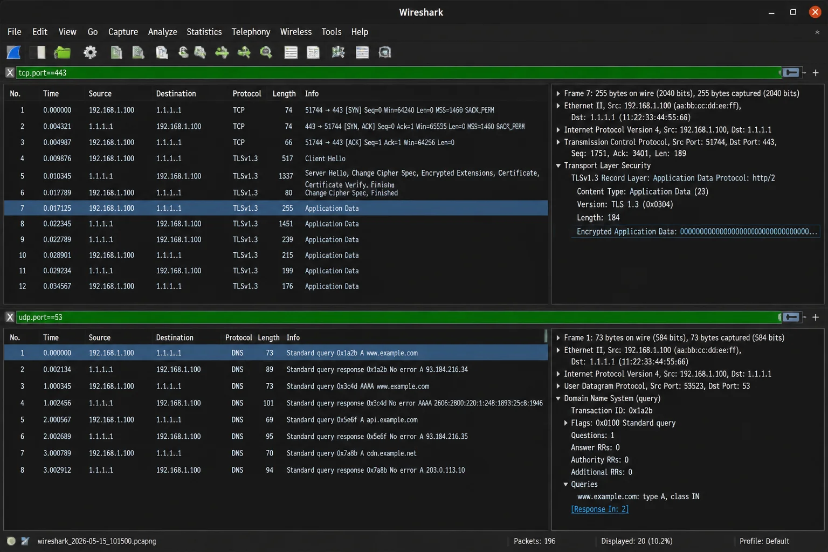Expand Ethernet II node in upper details pane
Viewport: 828px width, 552px height.
click(558, 106)
